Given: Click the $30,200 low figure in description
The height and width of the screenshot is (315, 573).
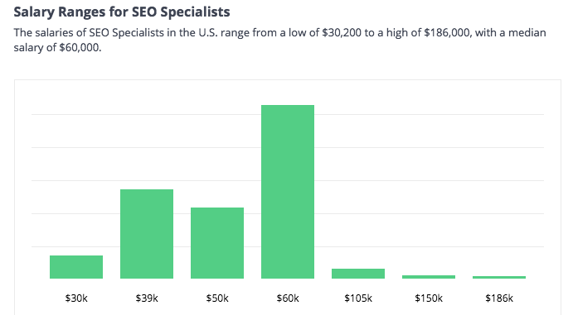Looking at the screenshot, I should [x=342, y=33].
